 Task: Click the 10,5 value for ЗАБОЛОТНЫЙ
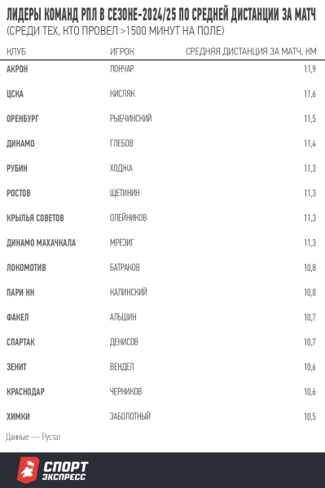(x=310, y=416)
